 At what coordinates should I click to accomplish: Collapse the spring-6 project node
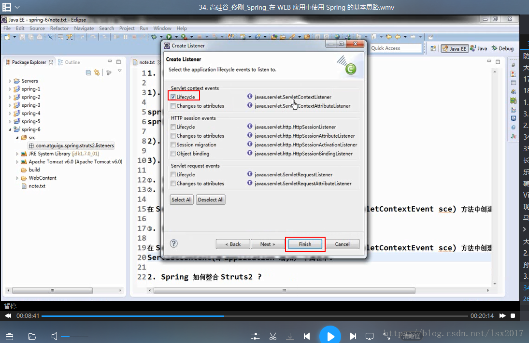tap(10, 129)
